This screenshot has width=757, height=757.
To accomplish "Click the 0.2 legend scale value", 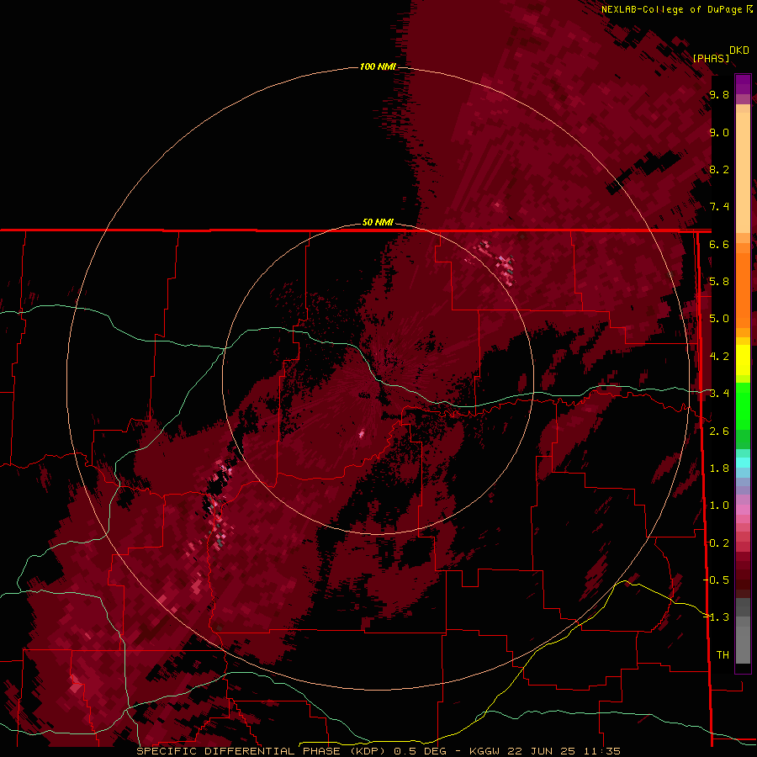I will tap(719, 543).
